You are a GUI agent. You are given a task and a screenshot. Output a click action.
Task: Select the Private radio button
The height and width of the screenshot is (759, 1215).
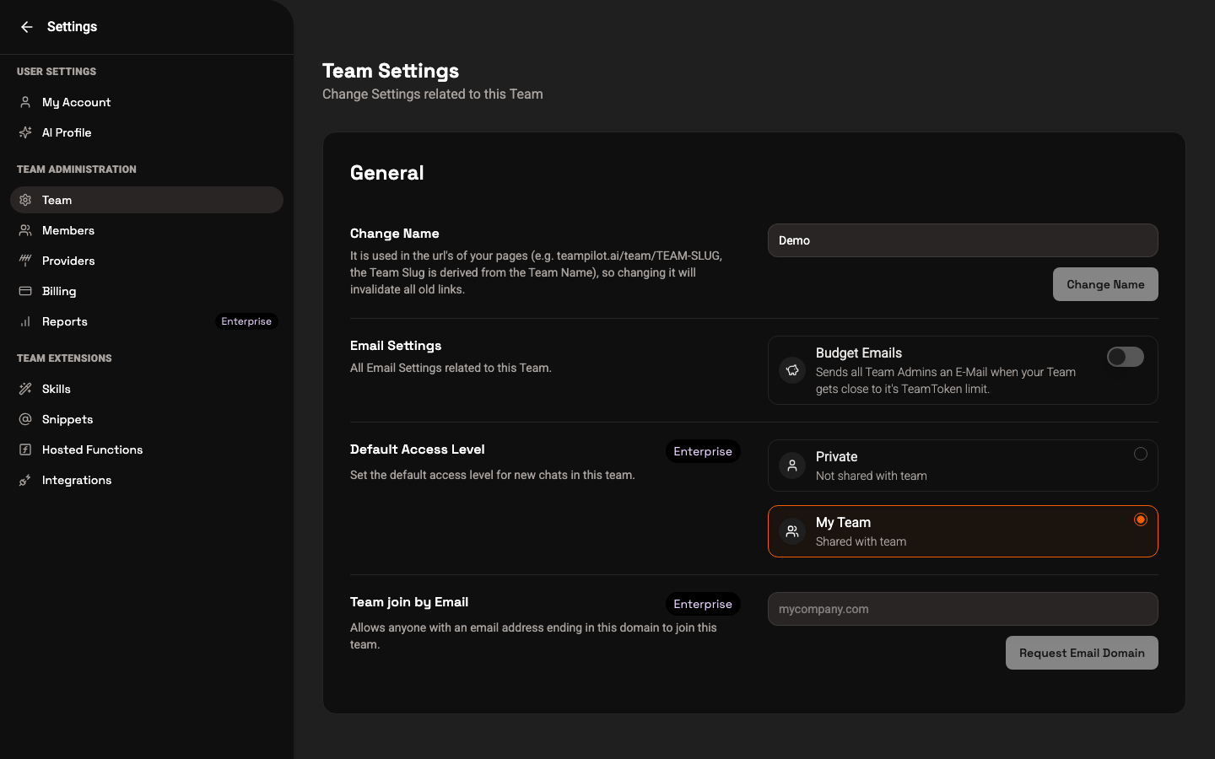[x=1141, y=454]
